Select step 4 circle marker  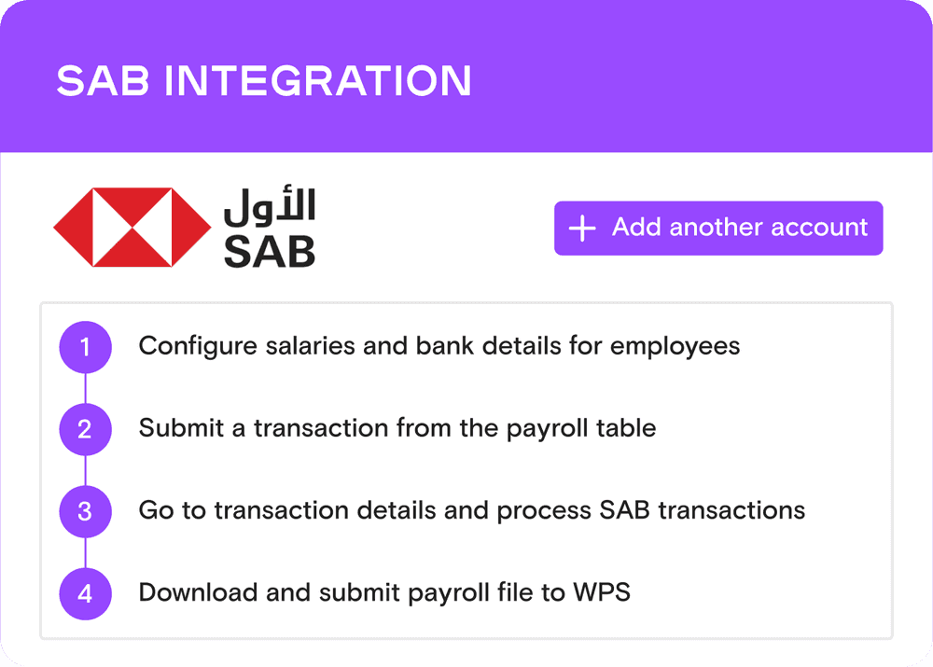pyautogui.click(x=85, y=593)
